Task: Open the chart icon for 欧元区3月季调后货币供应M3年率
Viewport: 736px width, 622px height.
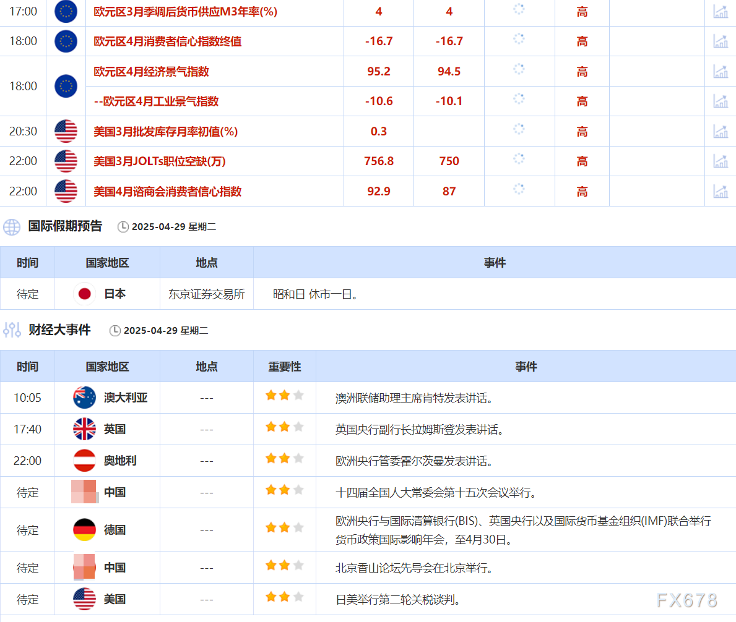Action: pos(721,12)
